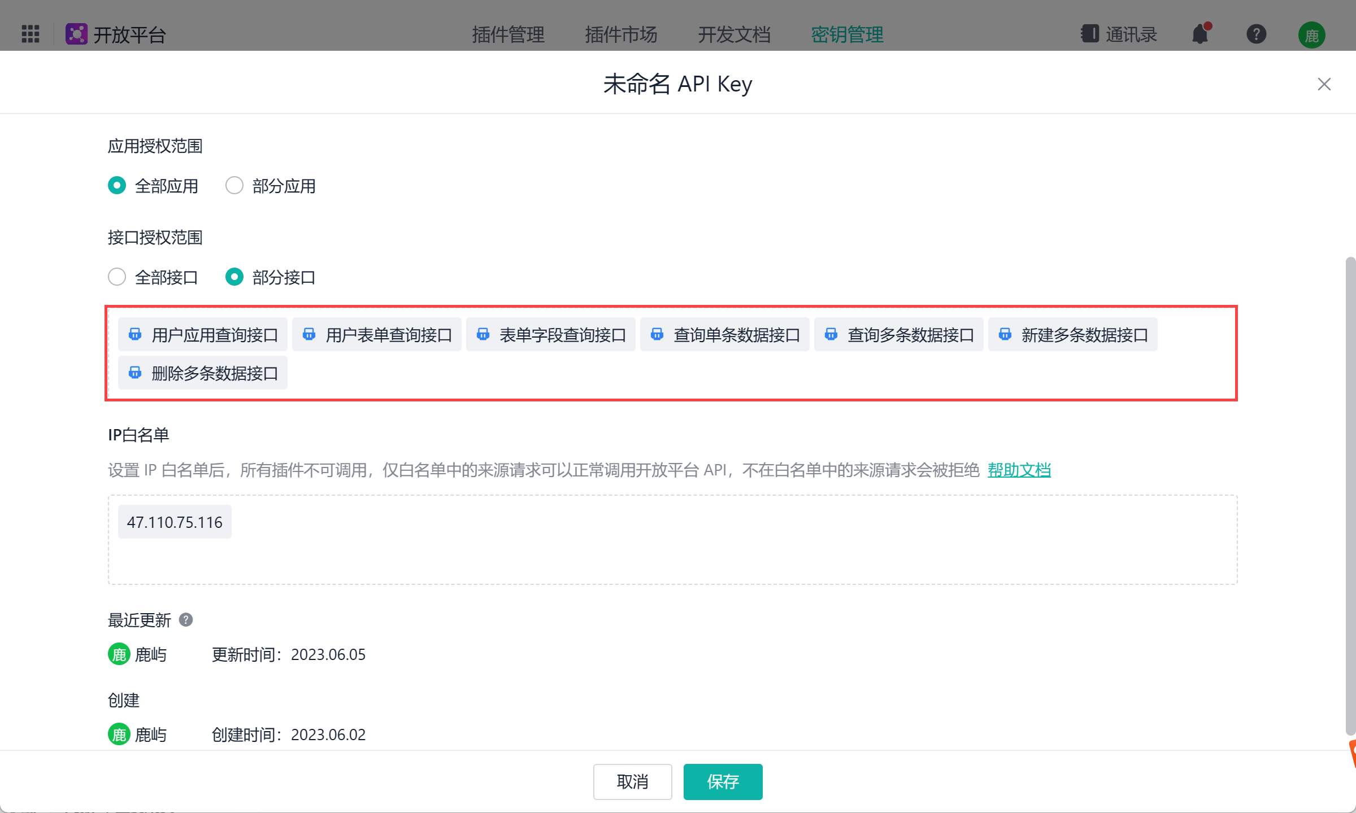Image resolution: width=1356 pixels, height=813 pixels.
Task: Select the 部分应用 radio button
Action: (234, 185)
